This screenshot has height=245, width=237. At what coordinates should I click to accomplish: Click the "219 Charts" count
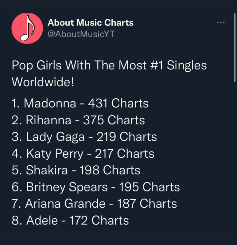pyautogui.click(x=127, y=137)
